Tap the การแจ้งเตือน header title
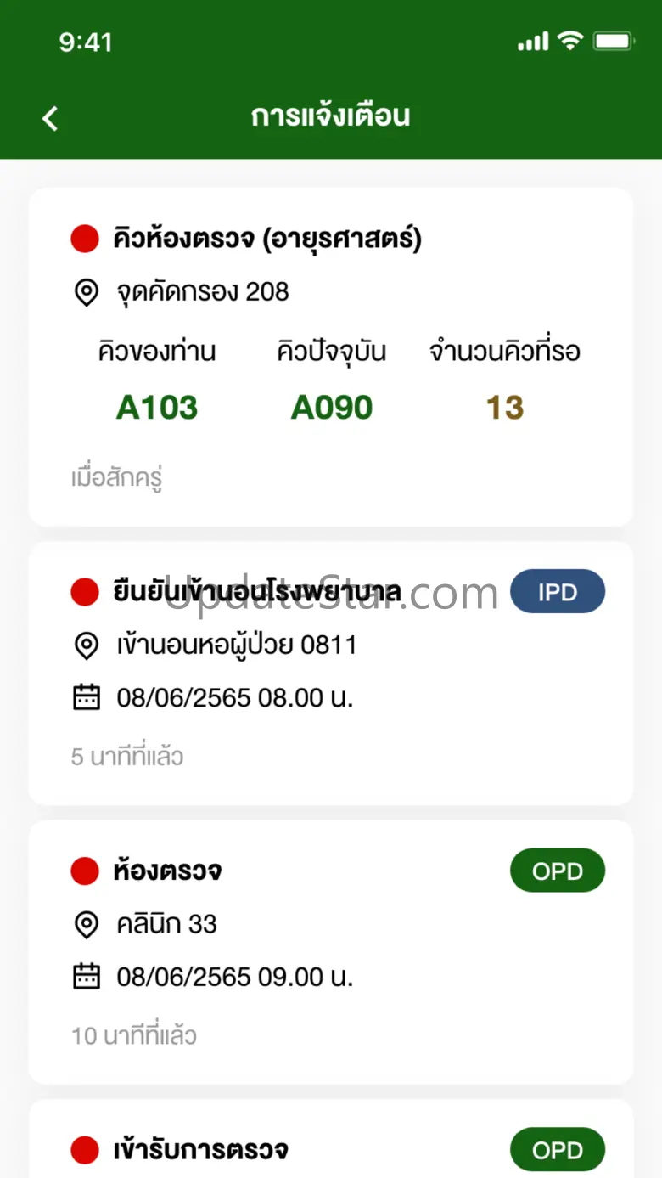Image resolution: width=662 pixels, height=1178 pixels. tap(331, 116)
